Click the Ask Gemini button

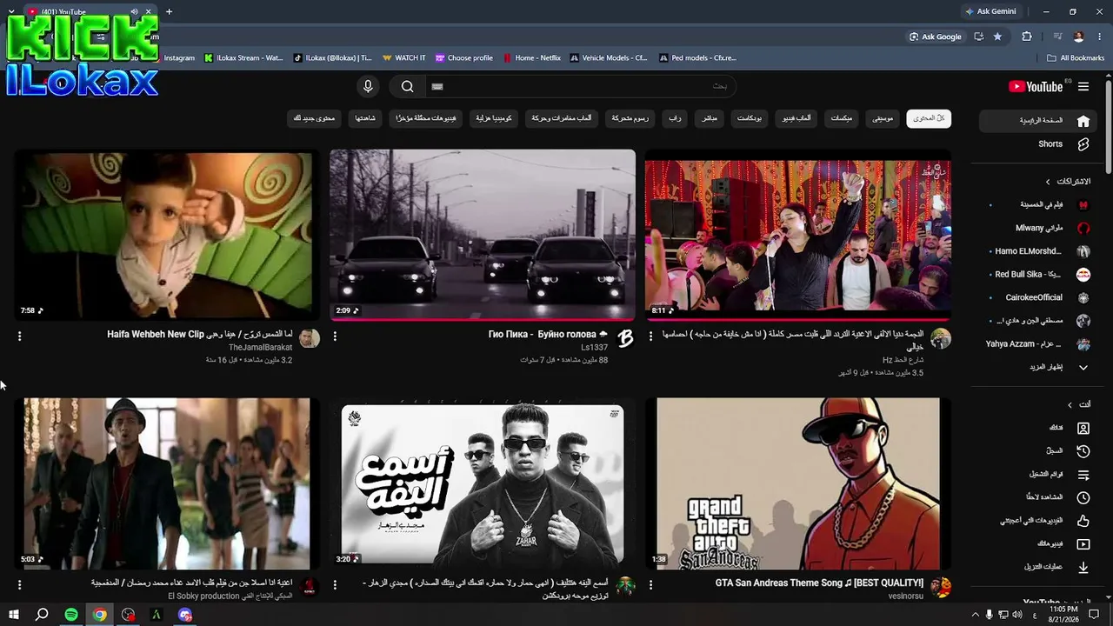coord(991,11)
